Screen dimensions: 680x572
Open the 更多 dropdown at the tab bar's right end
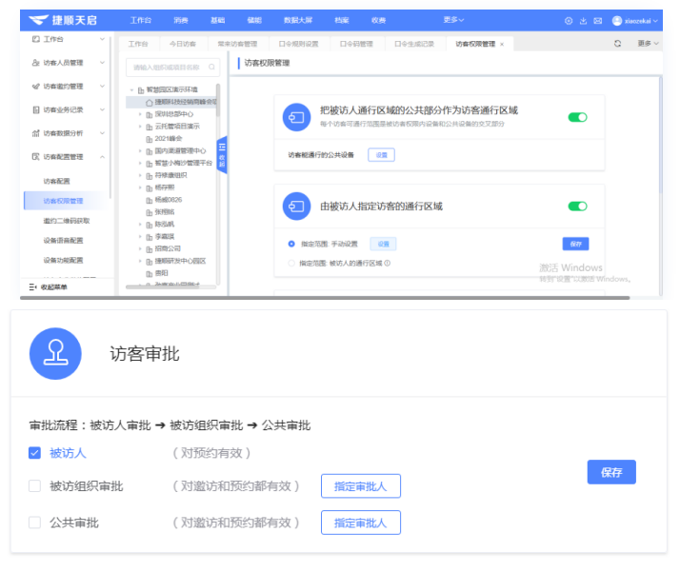[x=648, y=44]
